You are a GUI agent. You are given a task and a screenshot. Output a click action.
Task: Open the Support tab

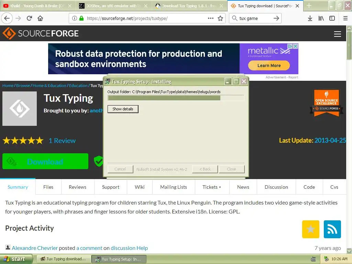pos(111,187)
